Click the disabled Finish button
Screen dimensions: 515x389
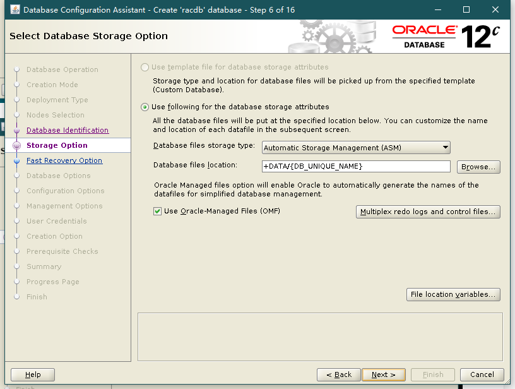click(x=433, y=374)
